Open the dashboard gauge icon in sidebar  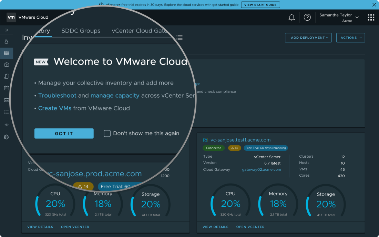tap(7, 65)
